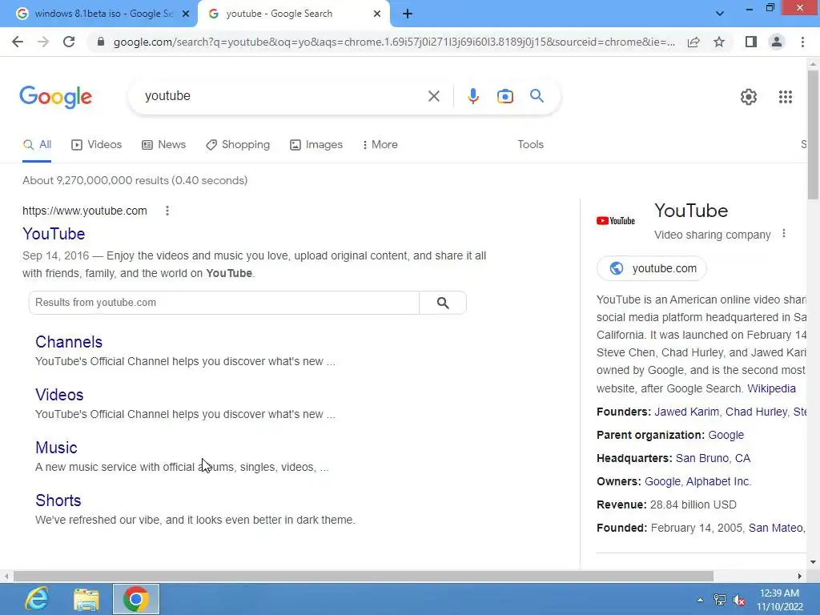This screenshot has height=615, width=820.
Task: Click the horizontal scrollbar right arrow
Action: pos(800,577)
